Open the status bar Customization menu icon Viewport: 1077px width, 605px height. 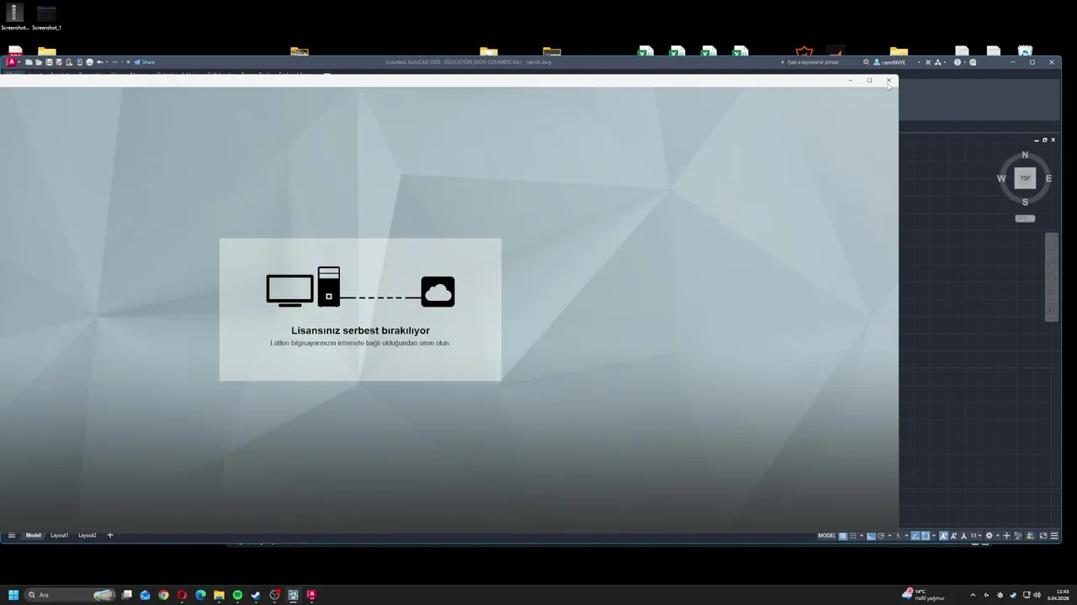coord(1054,536)
